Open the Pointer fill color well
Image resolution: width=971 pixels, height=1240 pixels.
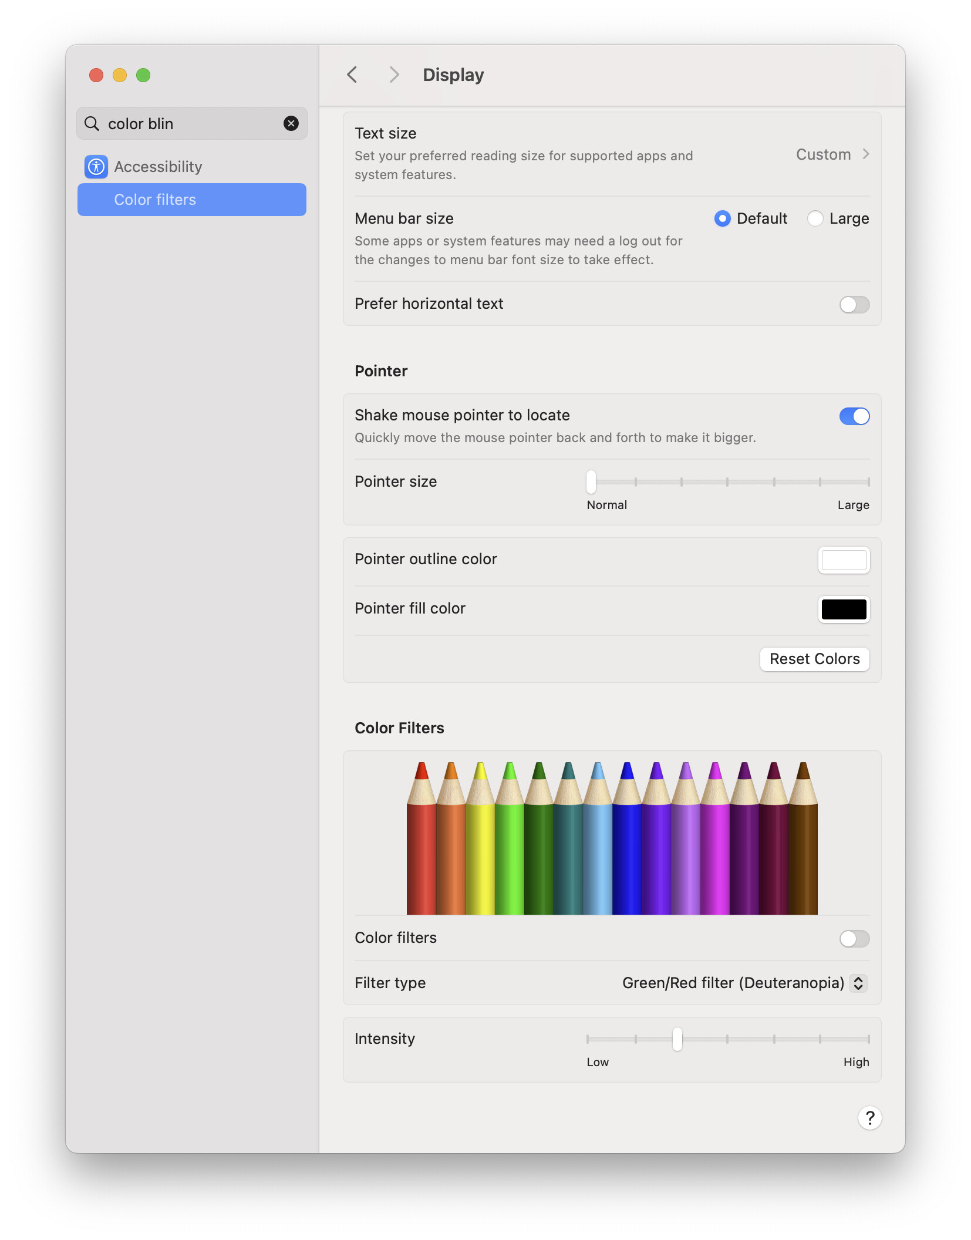[x=844, y=609]
